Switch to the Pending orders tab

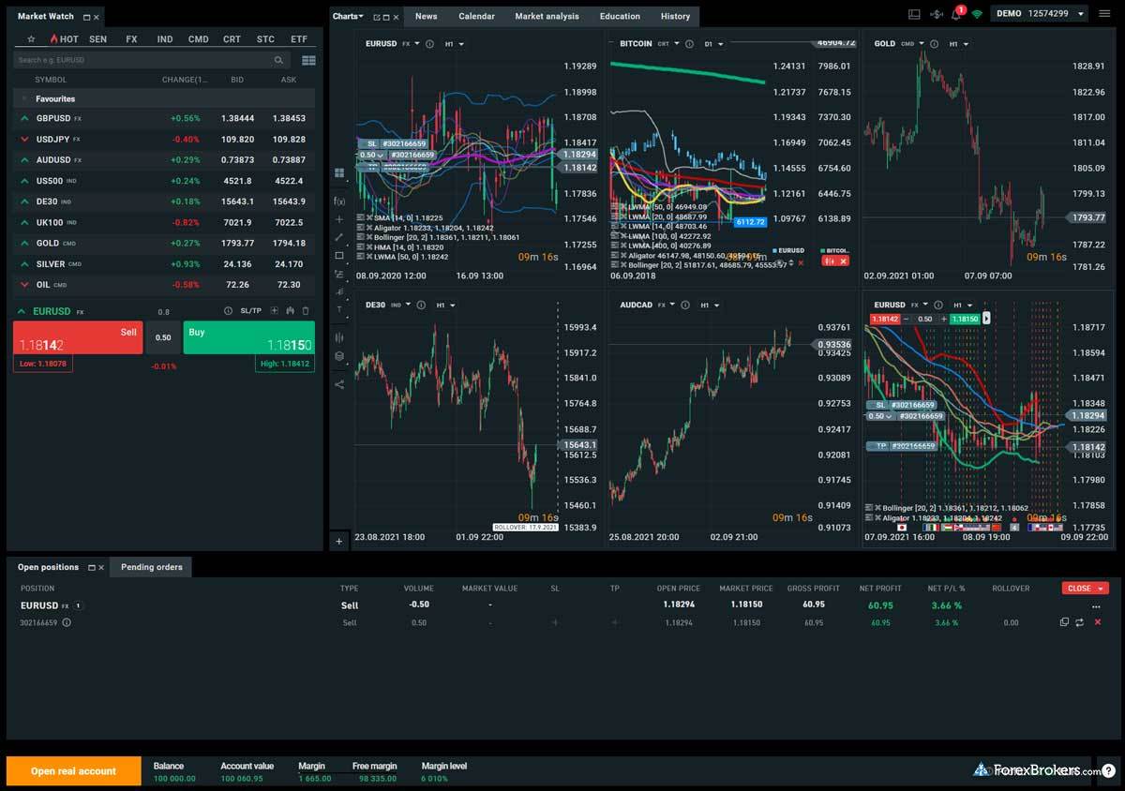pyautogui.click(x=150, y=566)
